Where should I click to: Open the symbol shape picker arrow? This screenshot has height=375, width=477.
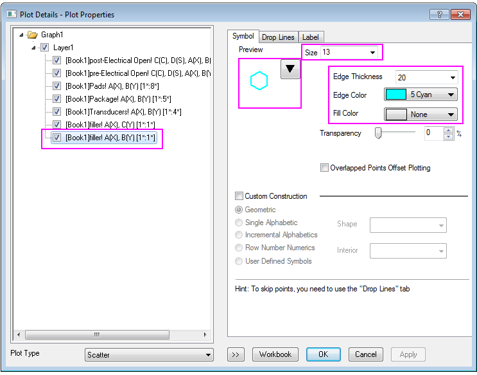click(291, 69)
